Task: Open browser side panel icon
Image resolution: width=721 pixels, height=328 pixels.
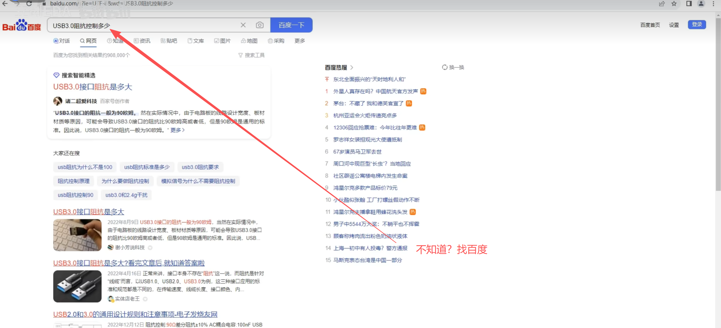Action: tap(689, 4)
